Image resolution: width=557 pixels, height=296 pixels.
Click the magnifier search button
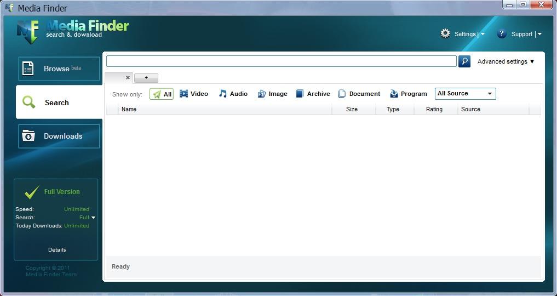tap(464, 61)
